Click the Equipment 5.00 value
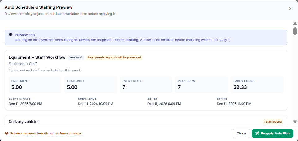Screen dimensions: 298x141 click(17, 87)
